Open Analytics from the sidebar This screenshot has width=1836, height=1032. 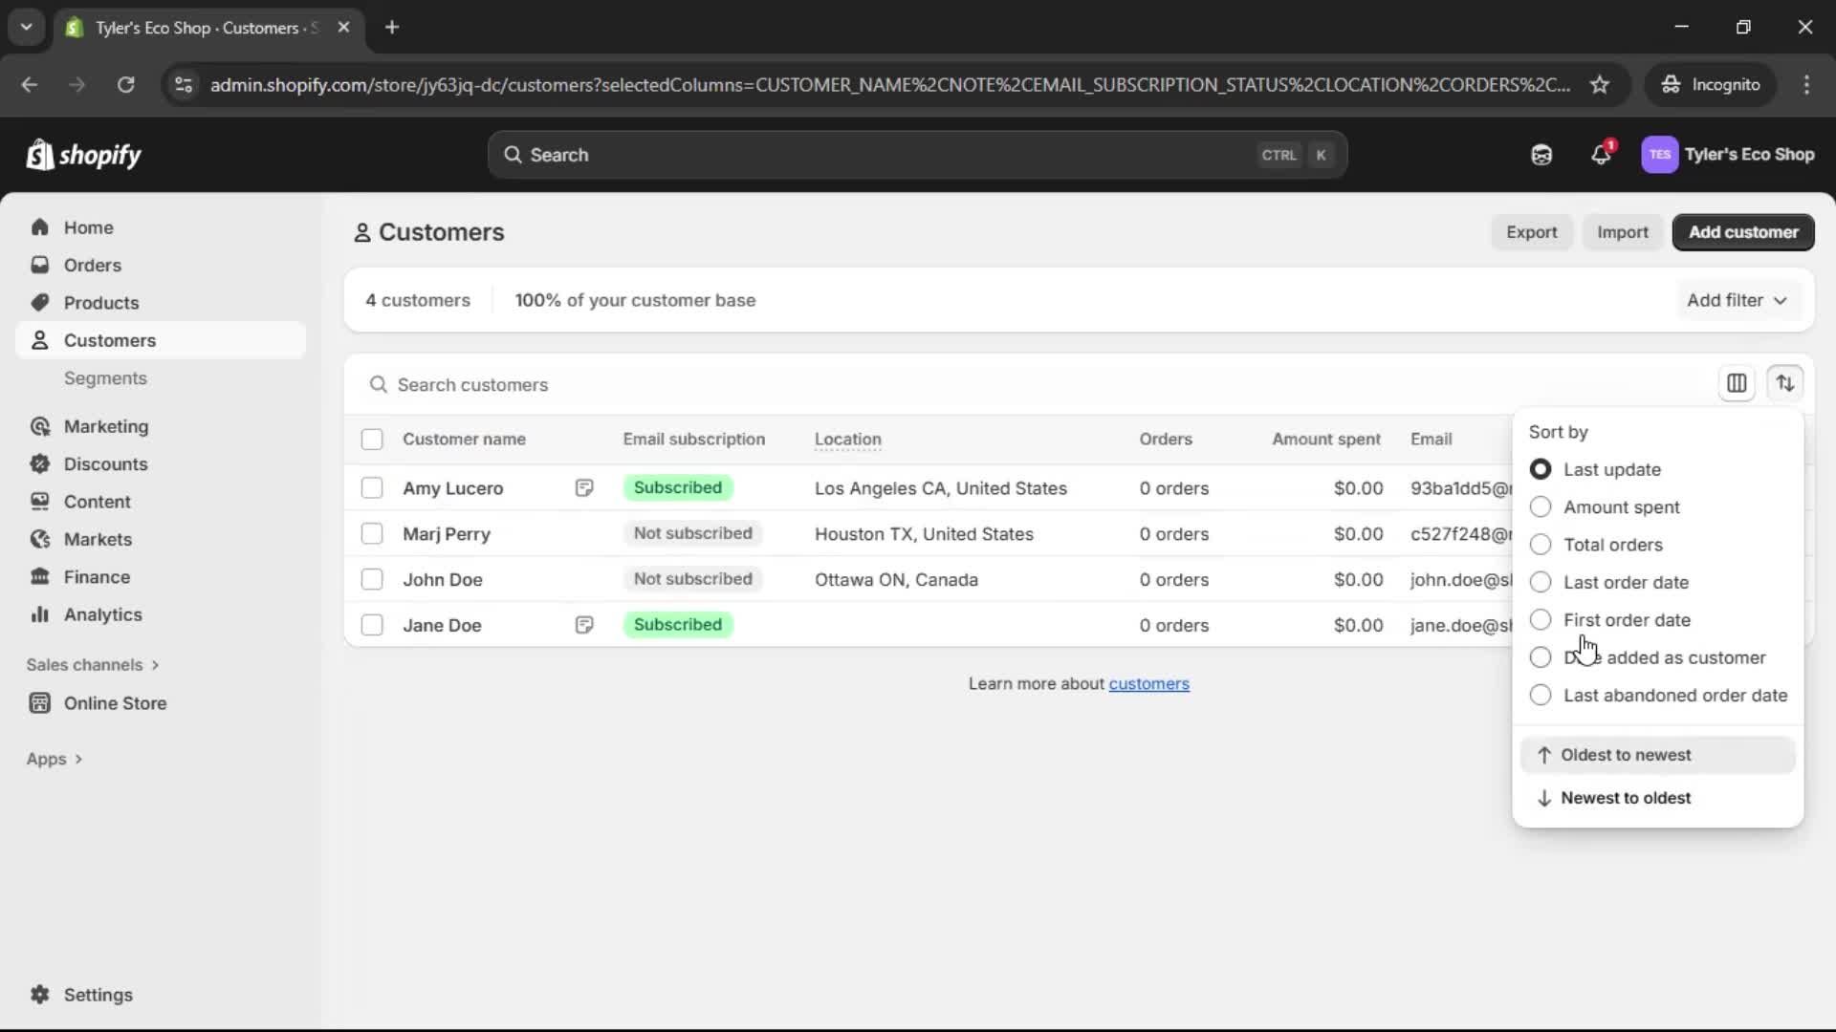[103, 614]
